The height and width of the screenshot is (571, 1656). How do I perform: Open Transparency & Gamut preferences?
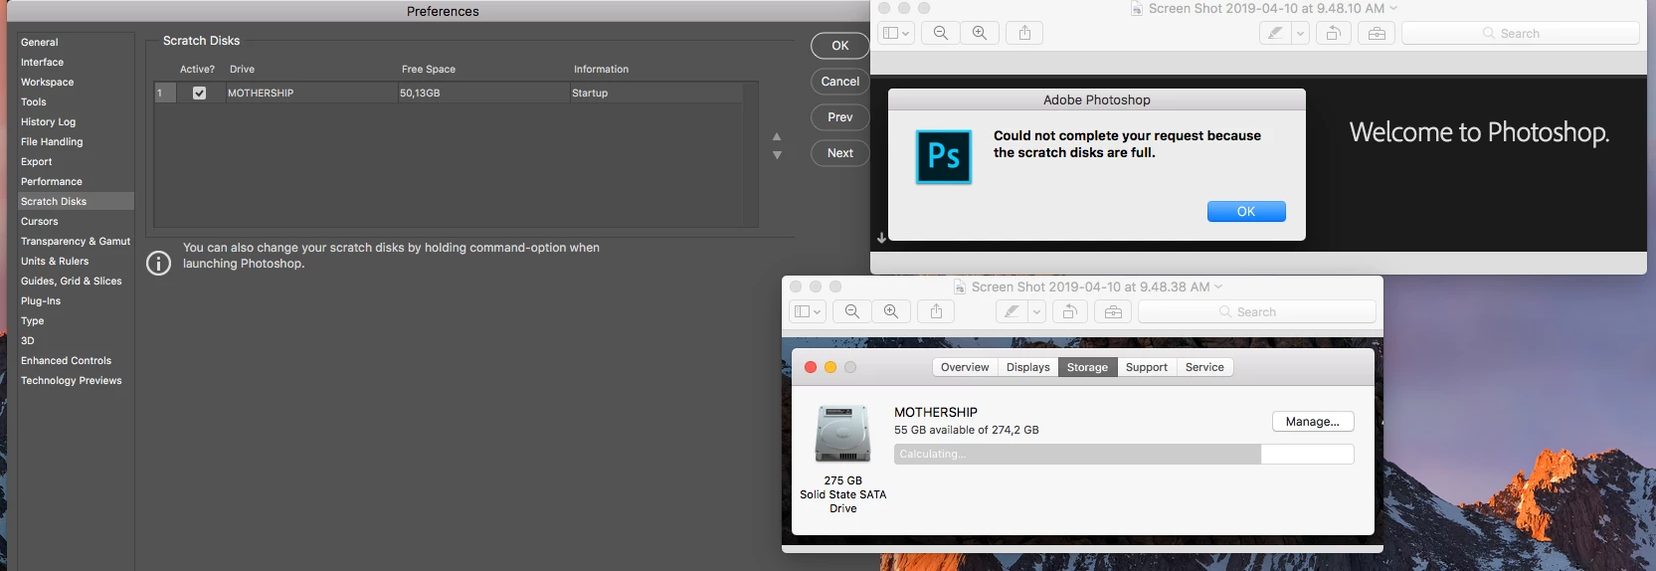[x=76, y=241]
